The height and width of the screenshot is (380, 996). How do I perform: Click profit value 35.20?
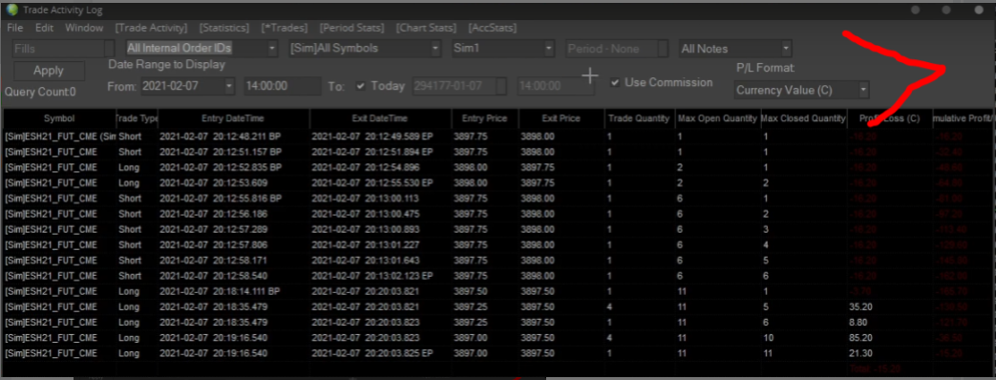(x=859, y=306)
